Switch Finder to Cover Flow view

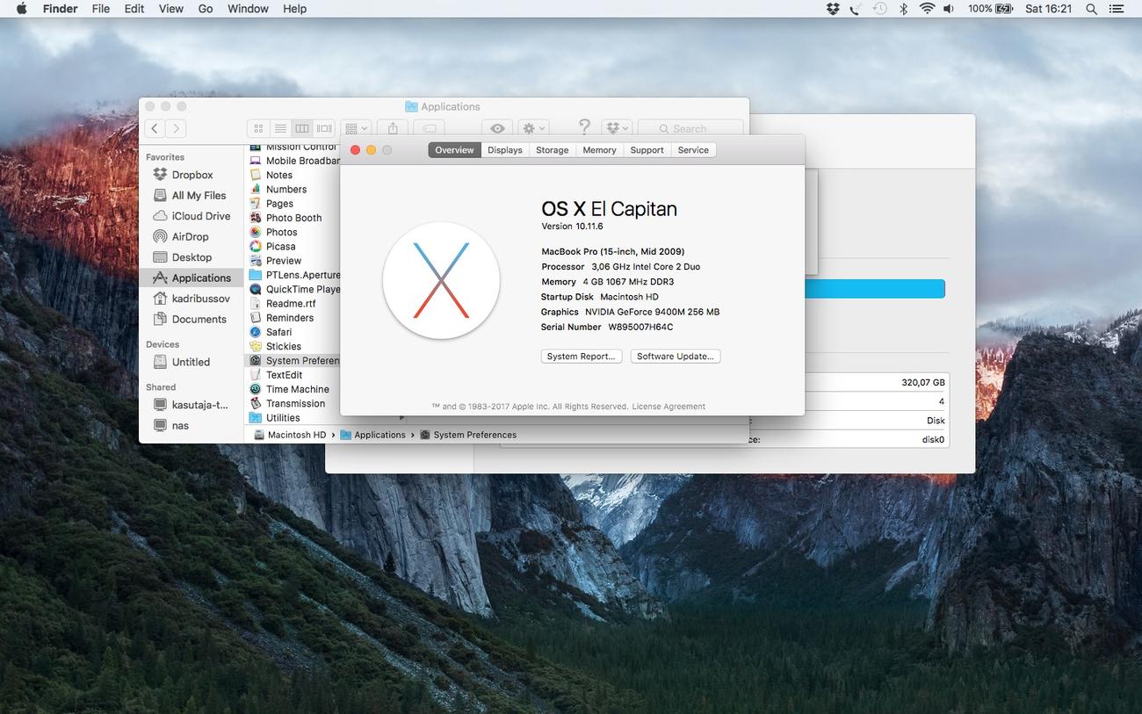point(324,128)
